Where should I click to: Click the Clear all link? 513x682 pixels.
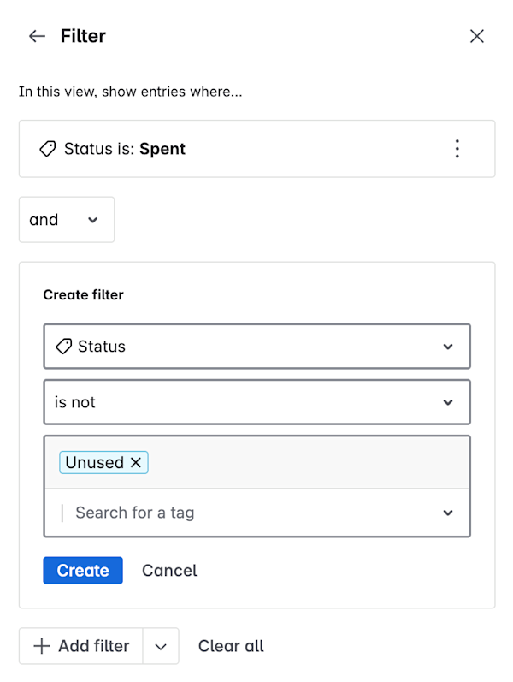231,646
